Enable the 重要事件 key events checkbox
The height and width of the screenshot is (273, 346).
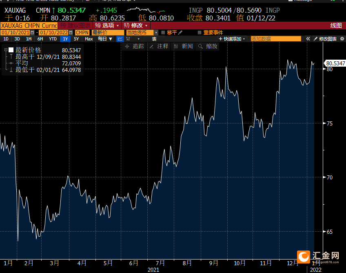[200, 33]
